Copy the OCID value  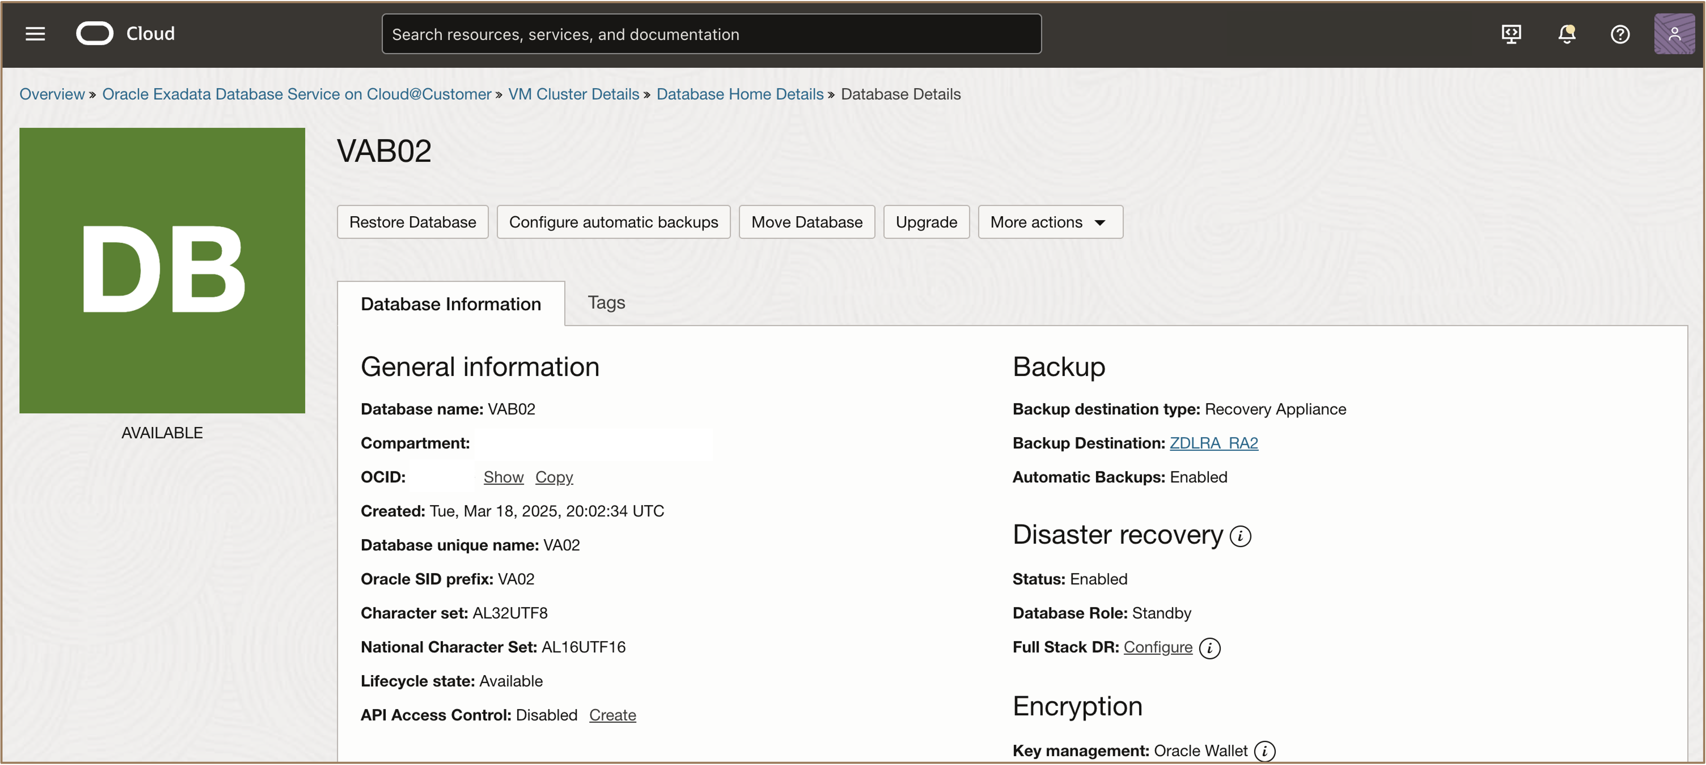pyautogui.click(x=554, y=477)
